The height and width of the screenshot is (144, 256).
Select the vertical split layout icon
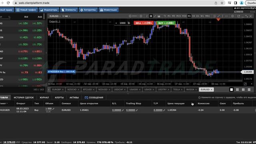(243, 90)
